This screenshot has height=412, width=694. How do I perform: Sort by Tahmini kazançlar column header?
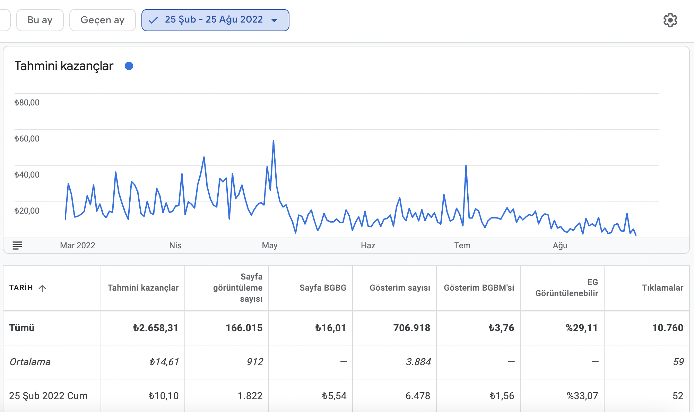point(143,288)
